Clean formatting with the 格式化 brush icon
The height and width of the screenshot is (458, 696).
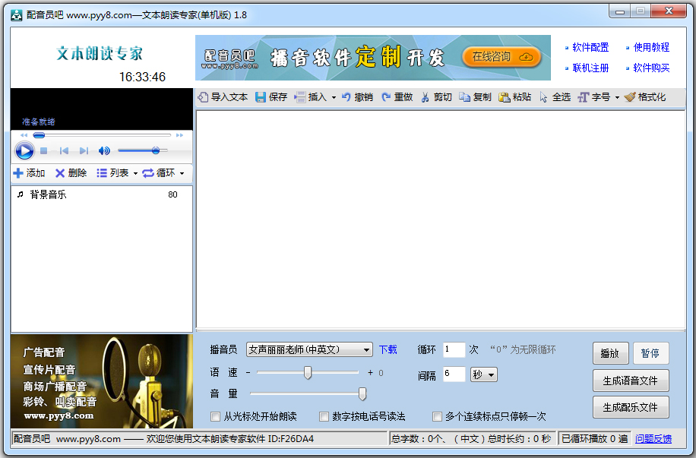click(x=629, y=97)
